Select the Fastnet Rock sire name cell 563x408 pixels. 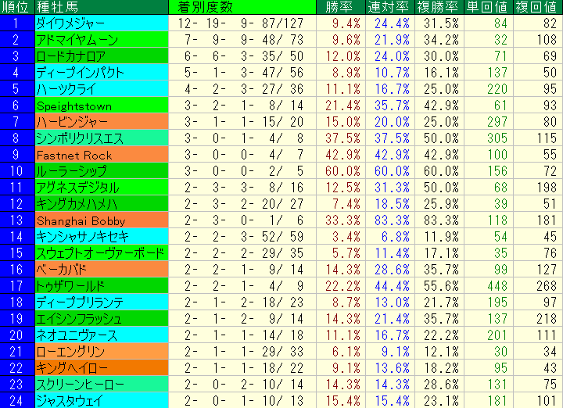[x=102, y=155]
